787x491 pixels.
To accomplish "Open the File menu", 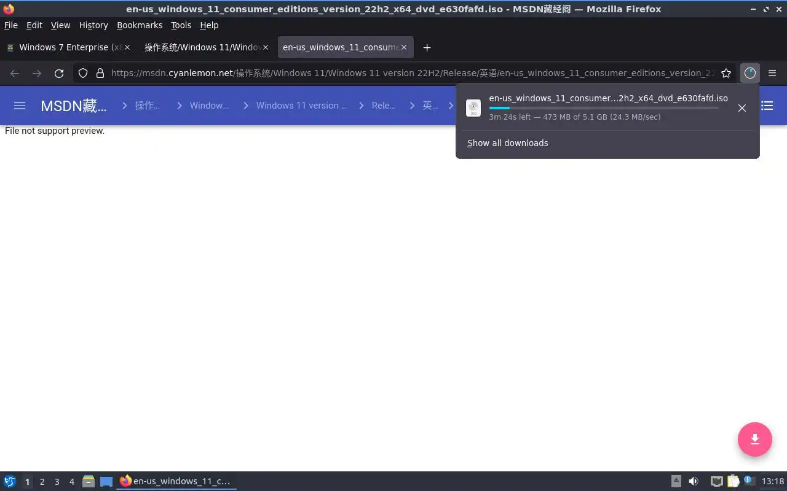I will (11, 25).
